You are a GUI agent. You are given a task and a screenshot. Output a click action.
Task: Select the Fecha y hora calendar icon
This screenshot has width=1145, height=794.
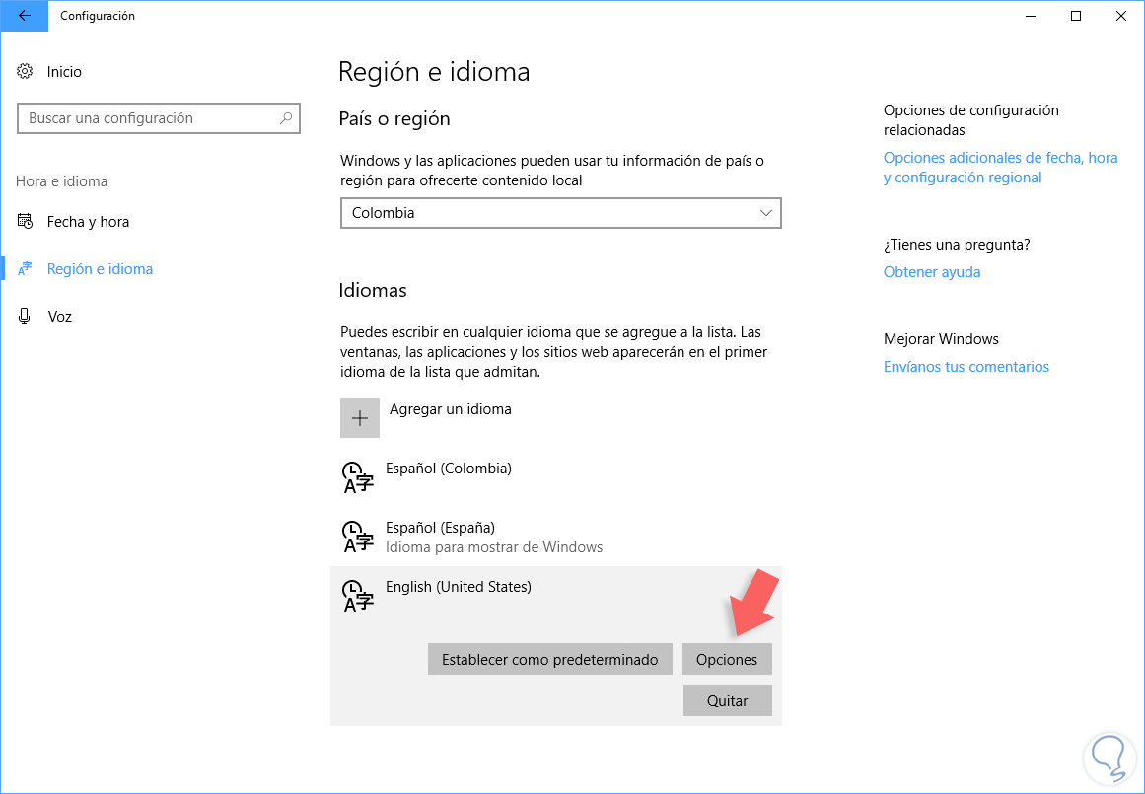25,221
